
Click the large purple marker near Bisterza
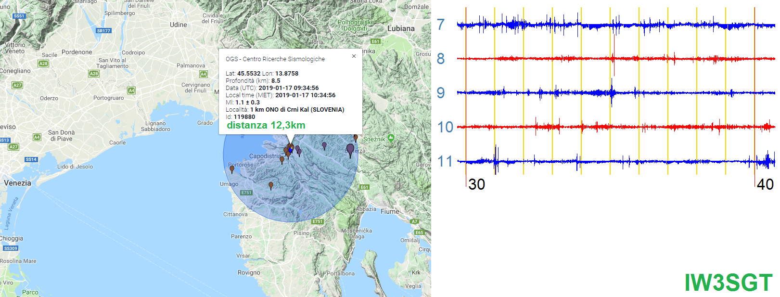pyautogui.click(x=350, y=150)
